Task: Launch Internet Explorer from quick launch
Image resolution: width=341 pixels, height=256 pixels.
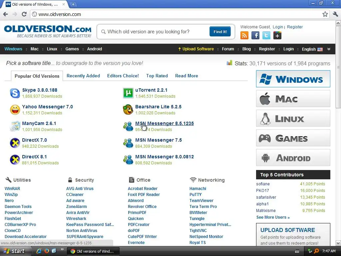Action: coord(39,251)
